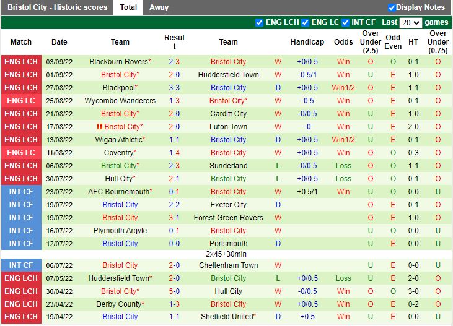Click the date 19/04/22

point(59,317)
